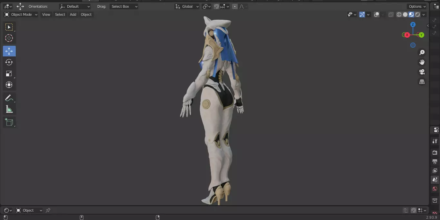Switch to Material Preview shading
This screenshot has height=220, width=440.
411,14
